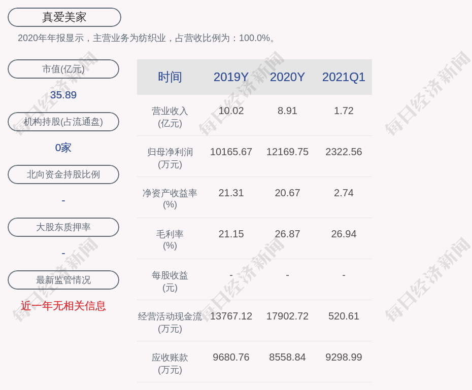472x390 pixels.
Task: Select revenue value 10.02
Action: point(231,111)
